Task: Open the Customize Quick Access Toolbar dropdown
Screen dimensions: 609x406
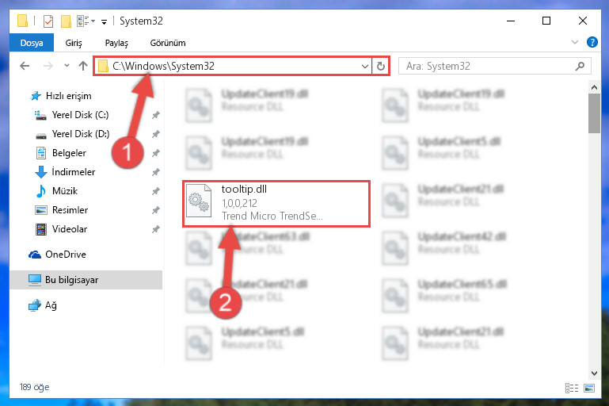Action: [x=104, y=21]
